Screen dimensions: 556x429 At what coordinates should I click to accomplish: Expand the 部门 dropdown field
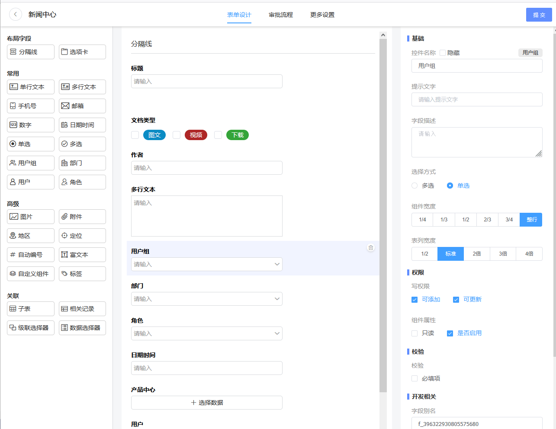206,299
